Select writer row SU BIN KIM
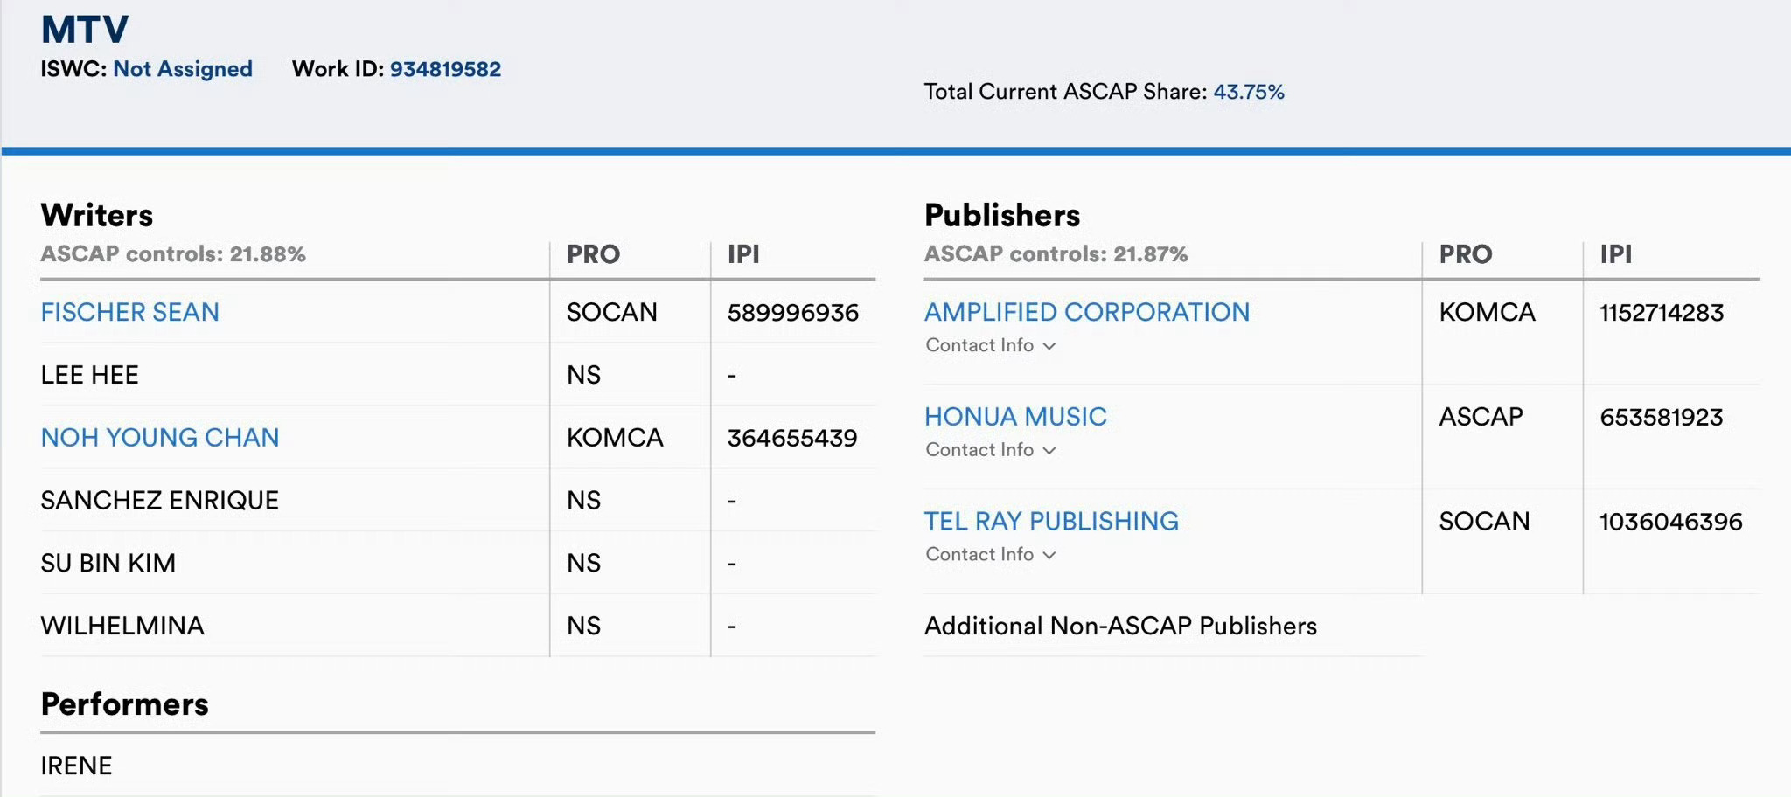Image resolution: width=1791 pixels, height=797 pixels. point(458,563)
